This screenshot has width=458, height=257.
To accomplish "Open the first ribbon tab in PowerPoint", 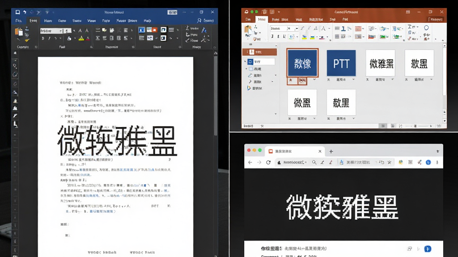I will coord(248,20).
